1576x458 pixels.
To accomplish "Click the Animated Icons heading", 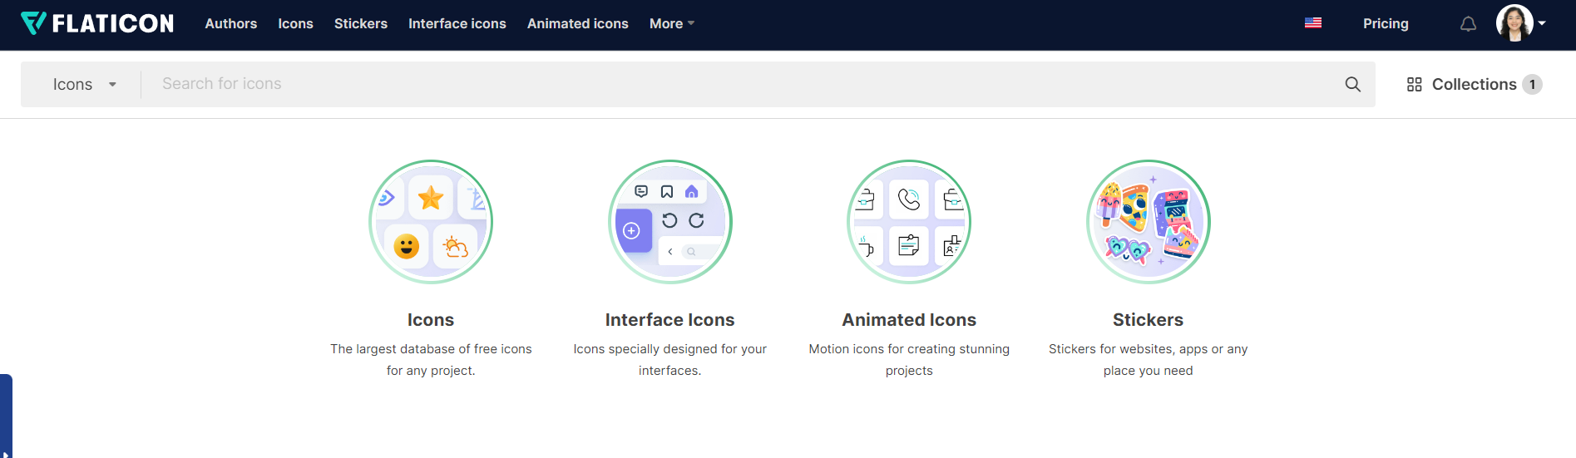I will click(909, 320).
